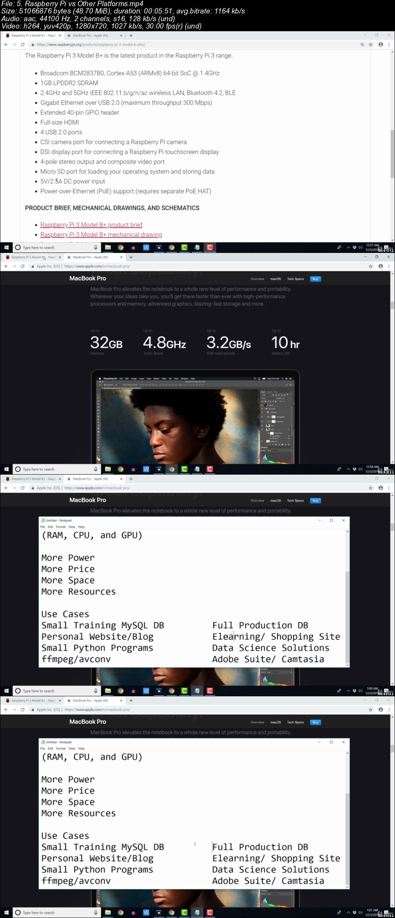This screenshot has height=918, width=395.
Task: Click 'Small Training MySQL DB' in the 04:42 frame Notepad
Action: click(103, 847)
